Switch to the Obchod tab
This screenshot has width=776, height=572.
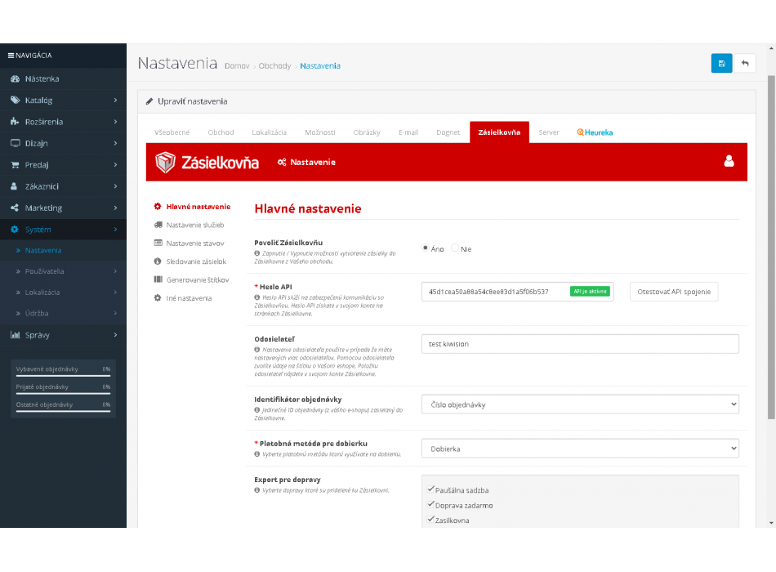click(x=221, y=132)
